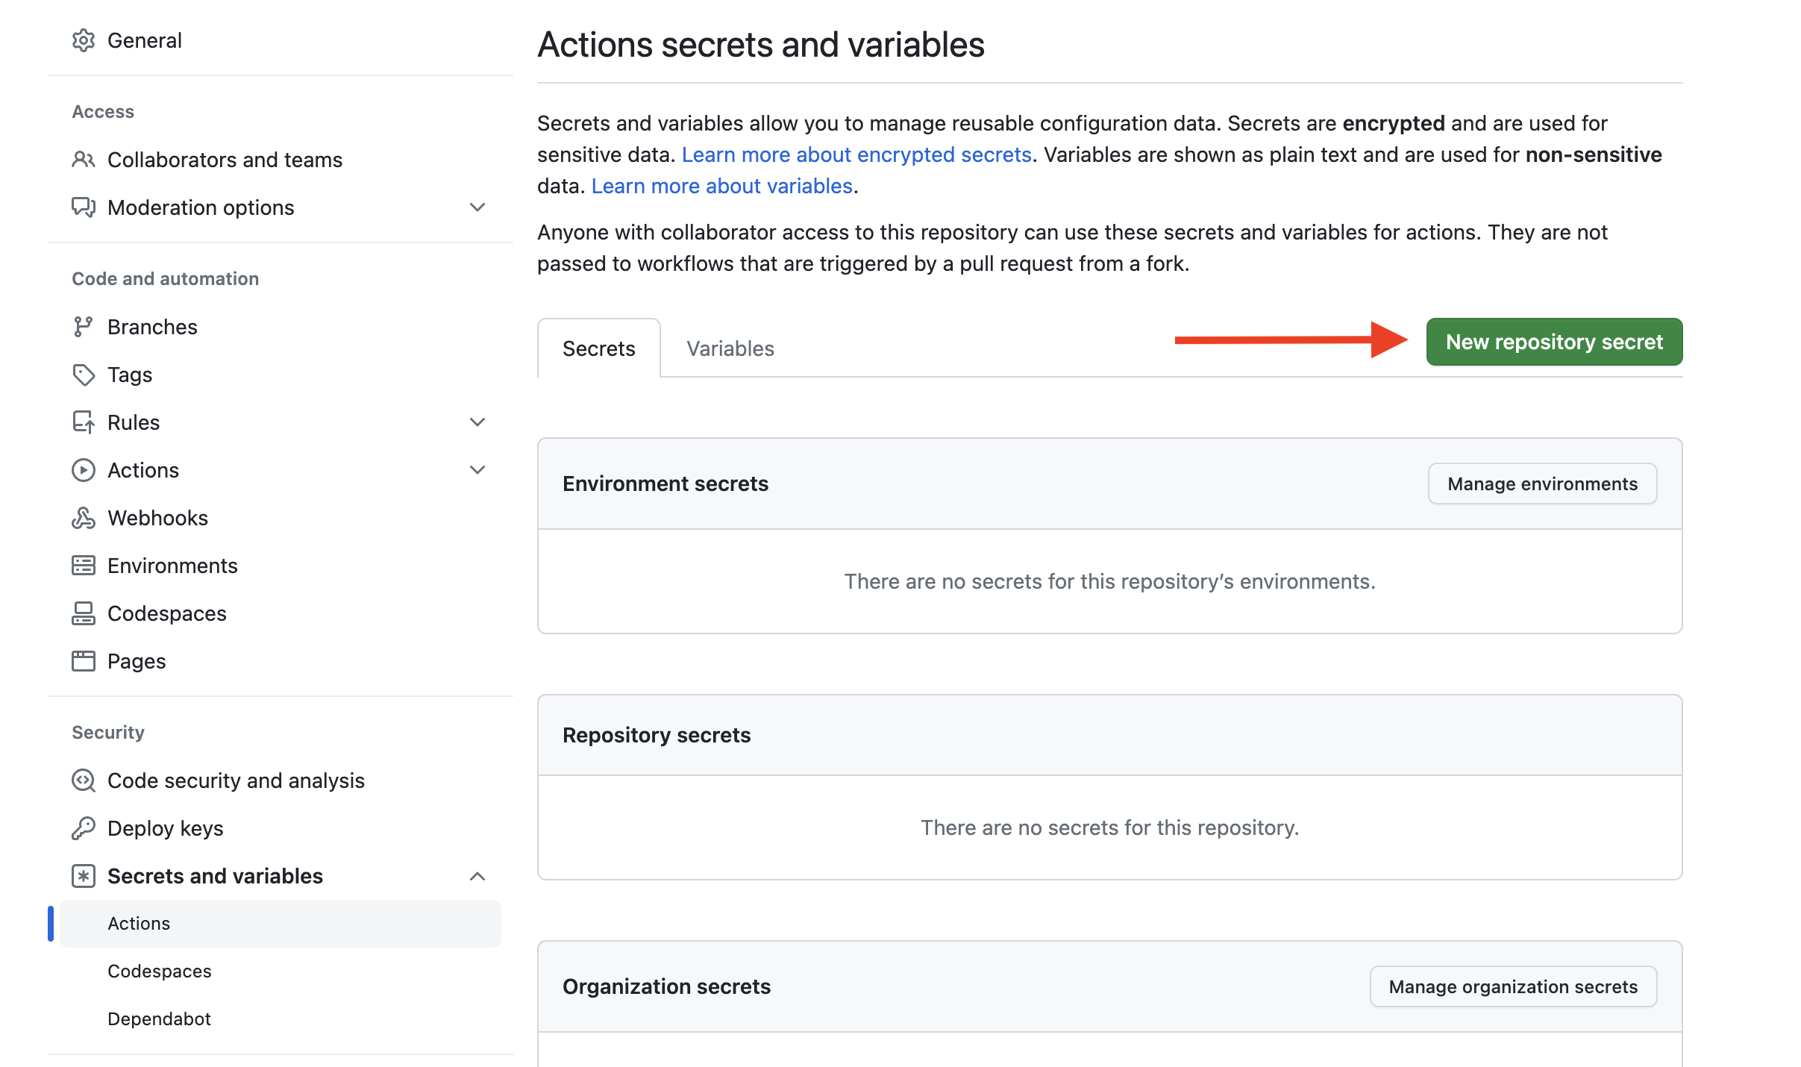Expand the Actions section chevron
The width and height of the screenshot is (1801, 1067).
pyautogui.click(x=477, y=470)
